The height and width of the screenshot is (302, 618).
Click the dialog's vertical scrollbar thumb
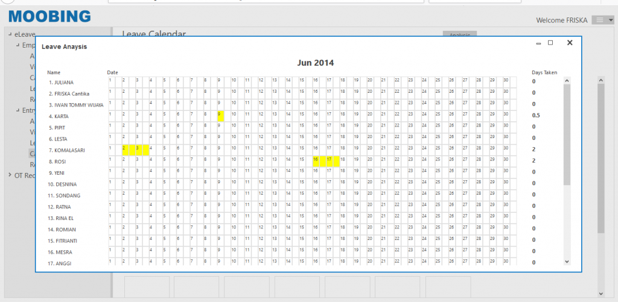567,133
